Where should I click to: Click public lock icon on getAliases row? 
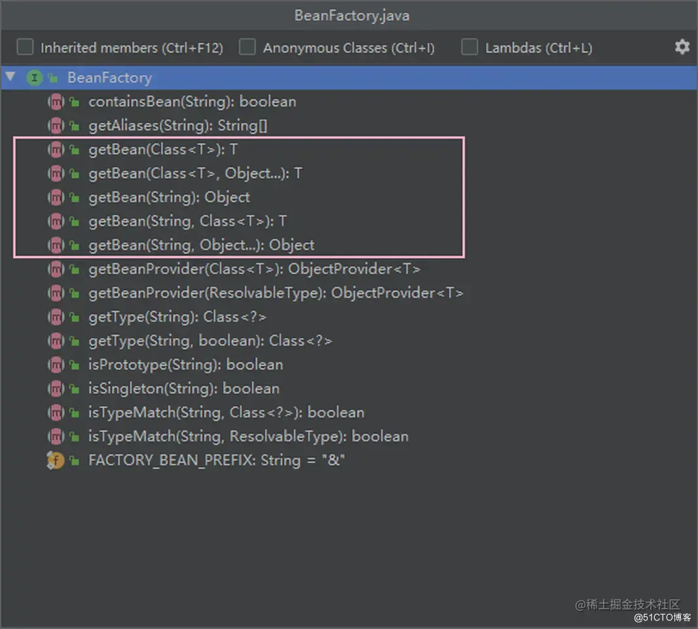pyautogui.click(x=75, y=126)
